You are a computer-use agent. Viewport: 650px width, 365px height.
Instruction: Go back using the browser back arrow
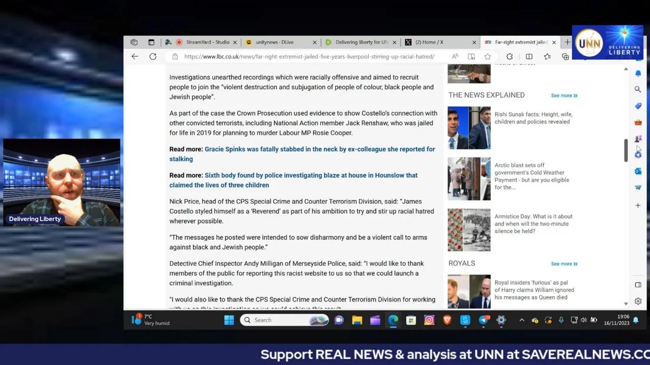[x=135, y=56]
